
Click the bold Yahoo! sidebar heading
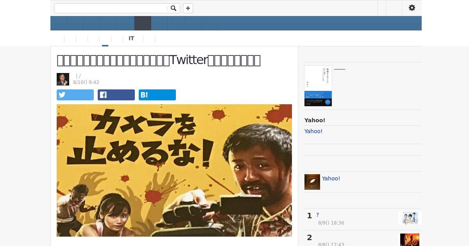point(315,120)
